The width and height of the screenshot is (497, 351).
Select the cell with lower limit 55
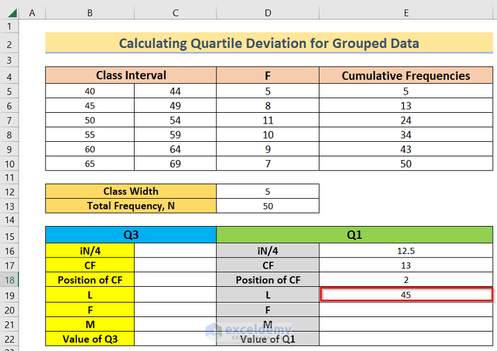pyautogui.click(x=90, y=135)
